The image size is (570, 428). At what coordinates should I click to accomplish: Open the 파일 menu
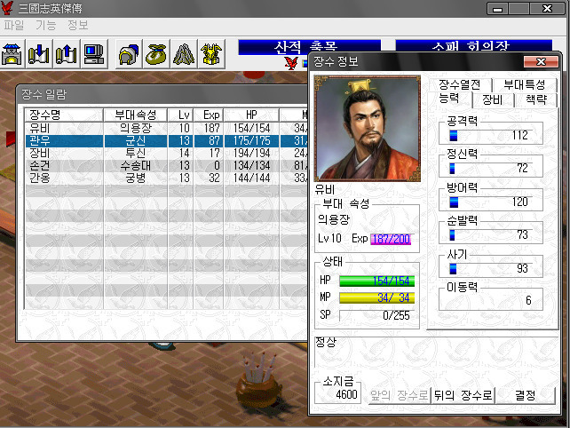14,25
